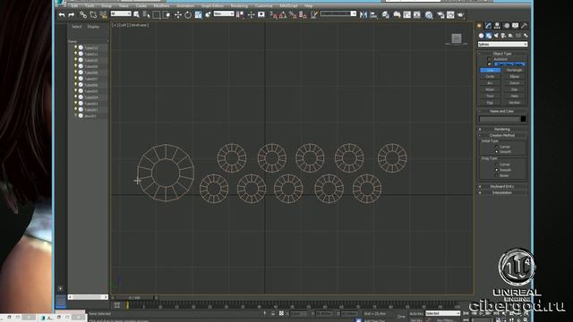
Task: Click the Mirror tool icon
Action: pyautogui.click(x=363, y=14)
